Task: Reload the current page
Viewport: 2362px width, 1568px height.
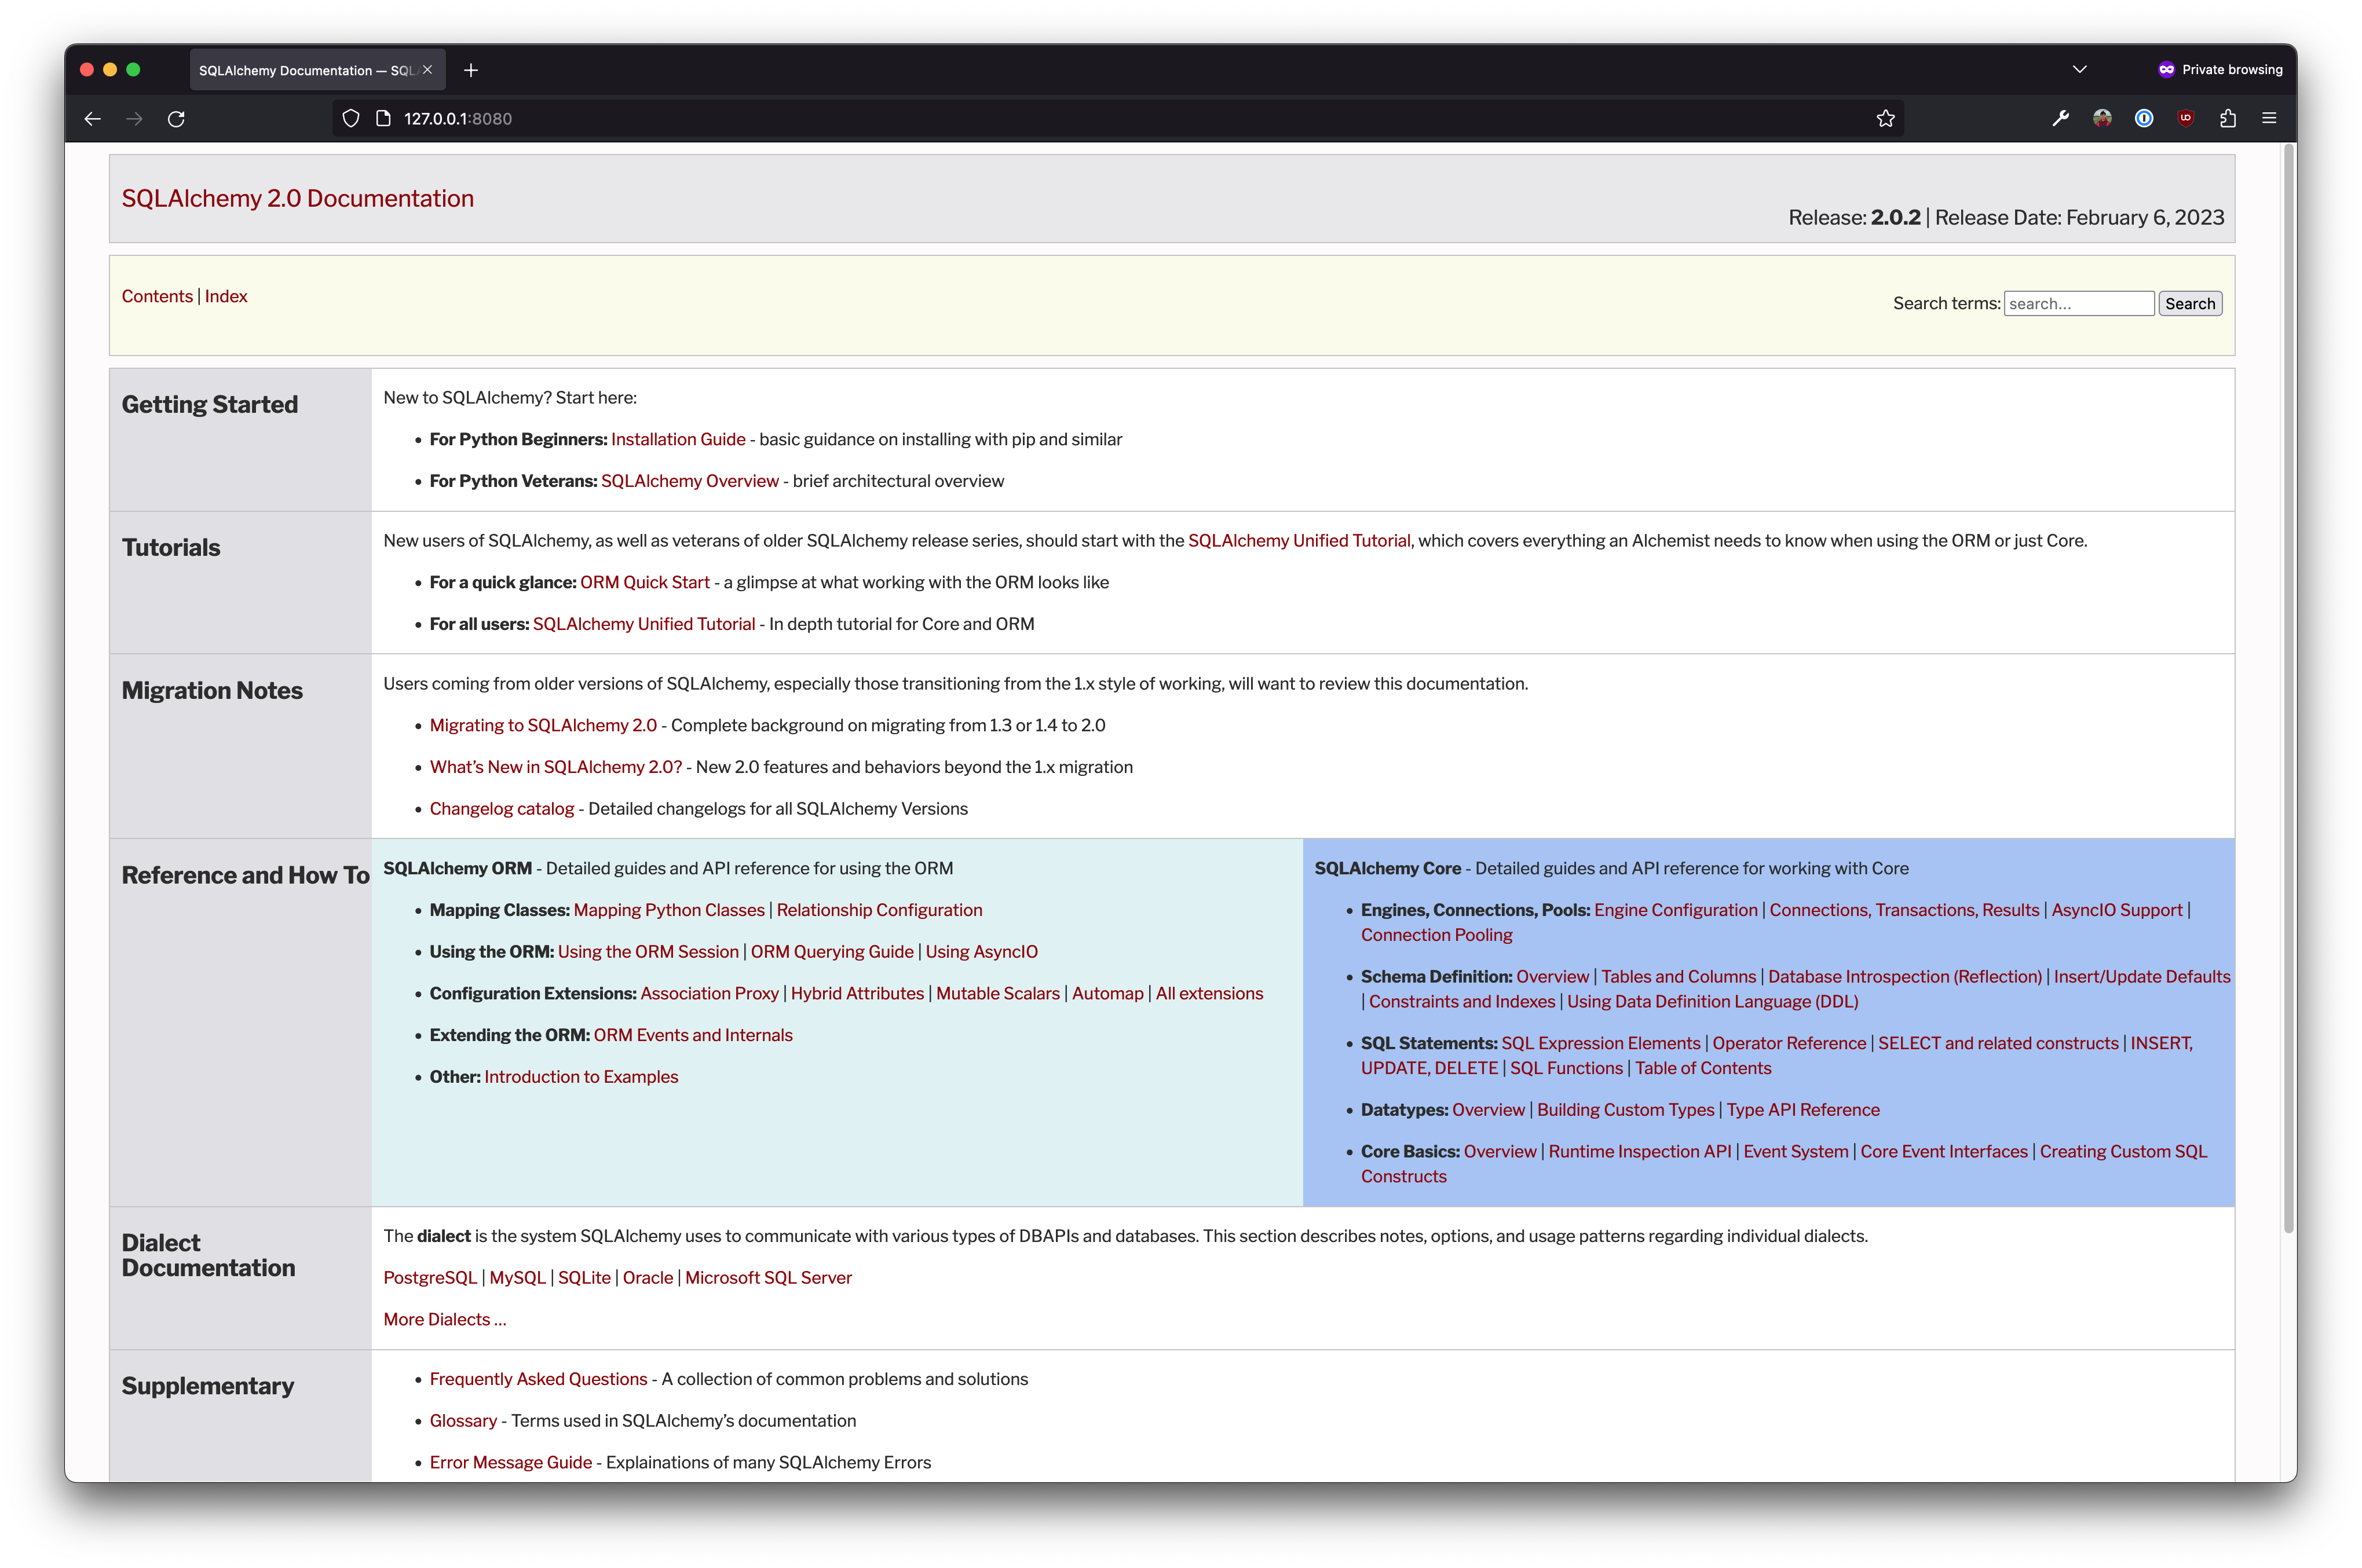Action: pos(176,119)
